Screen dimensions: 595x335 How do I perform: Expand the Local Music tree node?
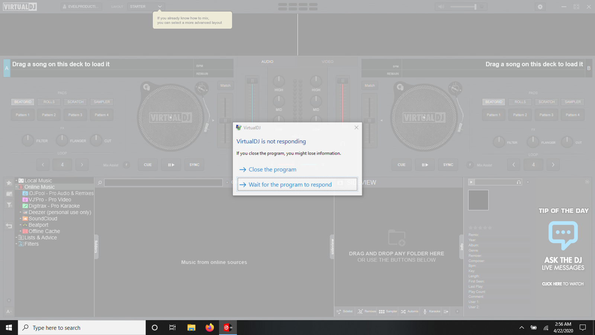[x=16, y=181]
